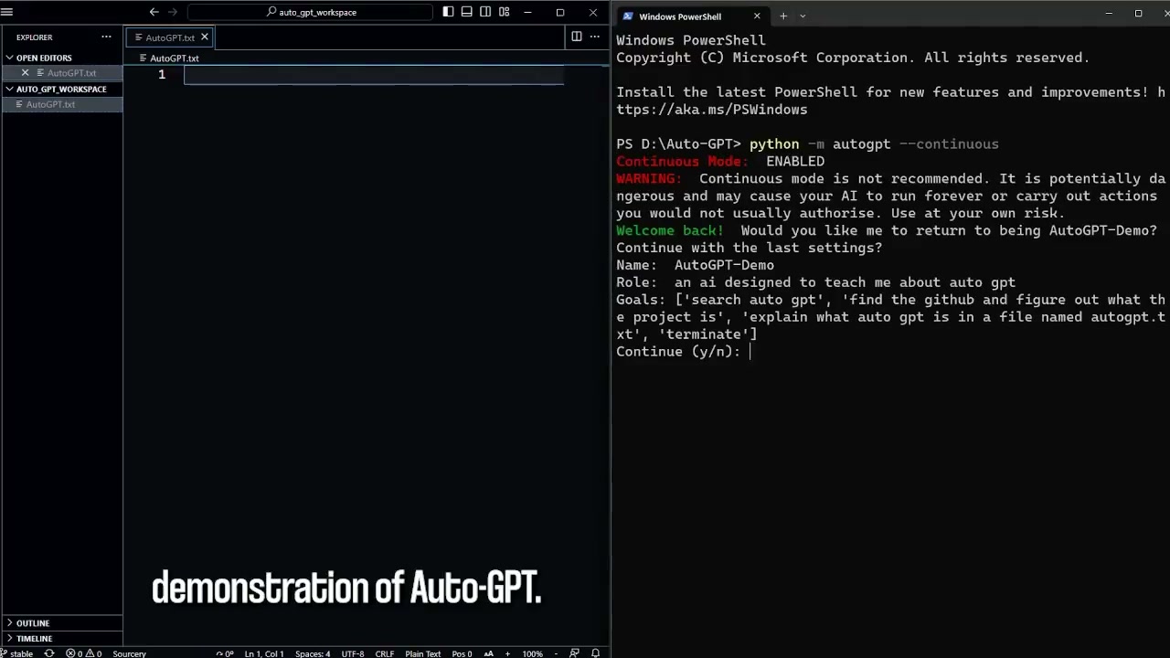
Task: Click the rotation 0° status bar item
Action: (x=225, y=653)
